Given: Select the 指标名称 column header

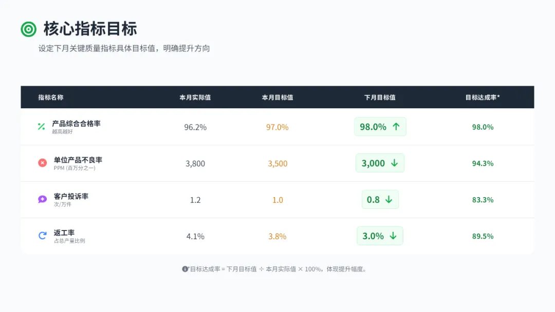Looking at the screenshot, I should (x=50, y=97).
